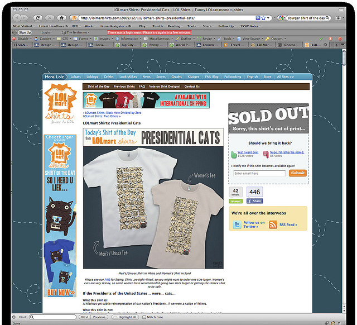Open the Lolcats site tab
This screenshot has width=357, height=325.
click(x=76, y=77)
